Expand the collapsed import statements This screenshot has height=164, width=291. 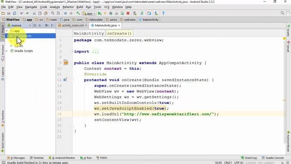coord(72,51)
